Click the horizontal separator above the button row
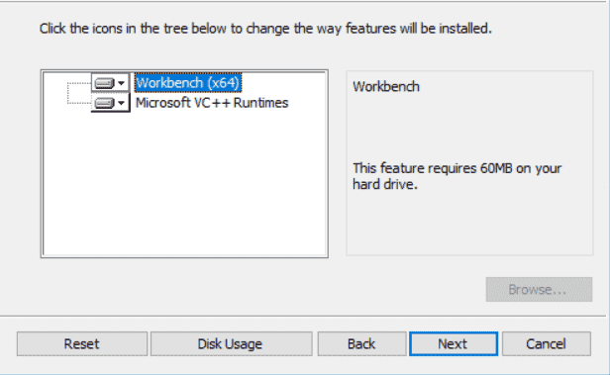Viewport: 610px width, 375px height. [303, 317]
